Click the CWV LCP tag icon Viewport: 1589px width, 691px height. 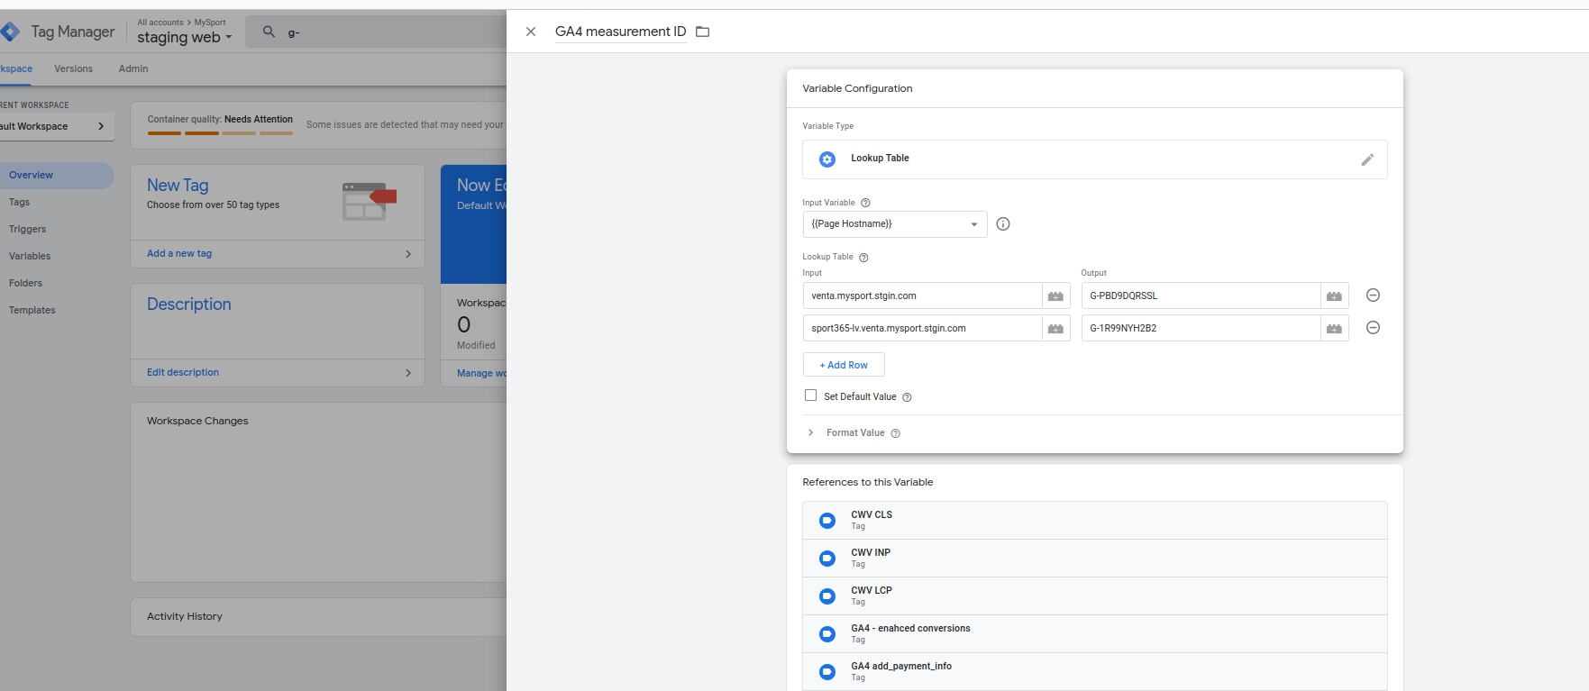pyautogui.click(x=826, y=596)
